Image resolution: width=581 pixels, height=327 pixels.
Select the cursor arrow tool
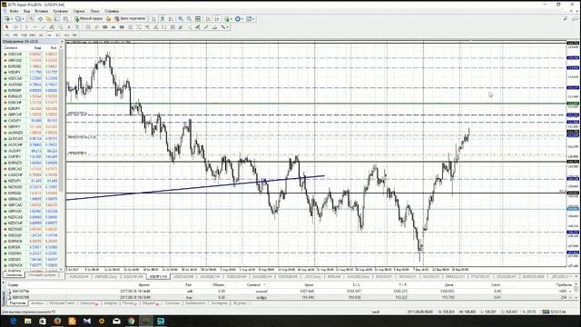tap(7, 27)
